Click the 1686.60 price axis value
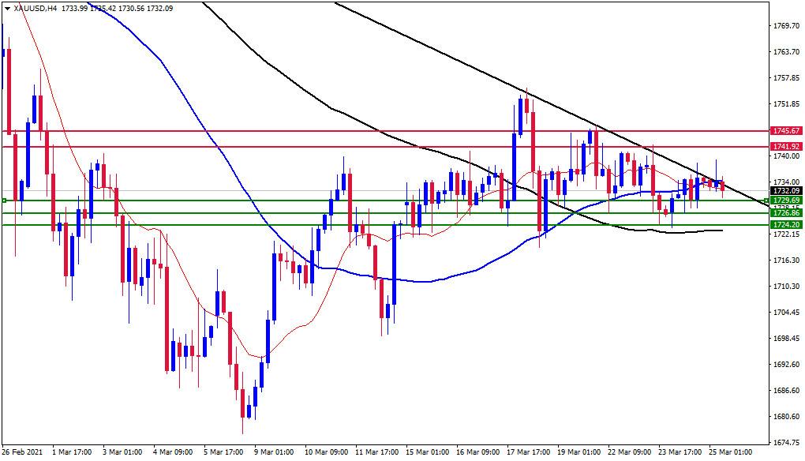Screen dimensions: 805x461 [x=787, y=391]
